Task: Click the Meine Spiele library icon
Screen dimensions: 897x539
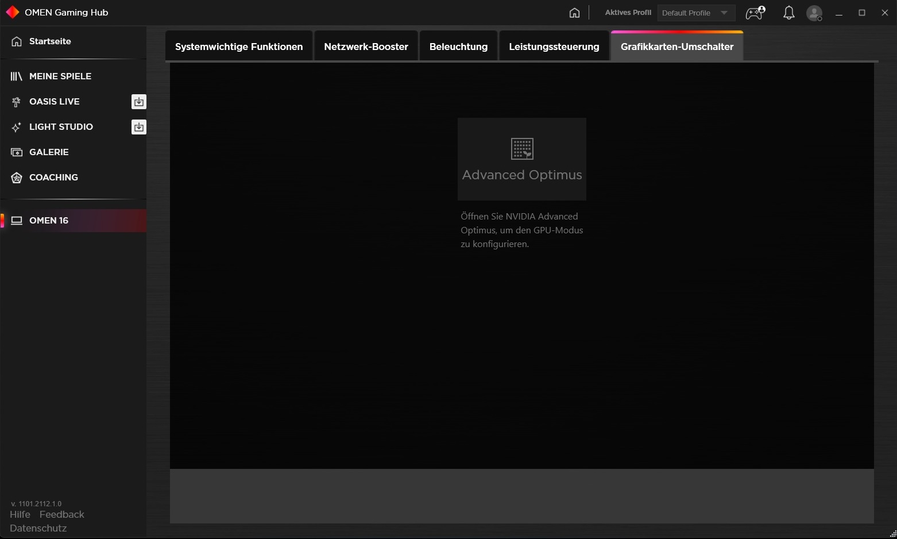Action: coord(17,76)
